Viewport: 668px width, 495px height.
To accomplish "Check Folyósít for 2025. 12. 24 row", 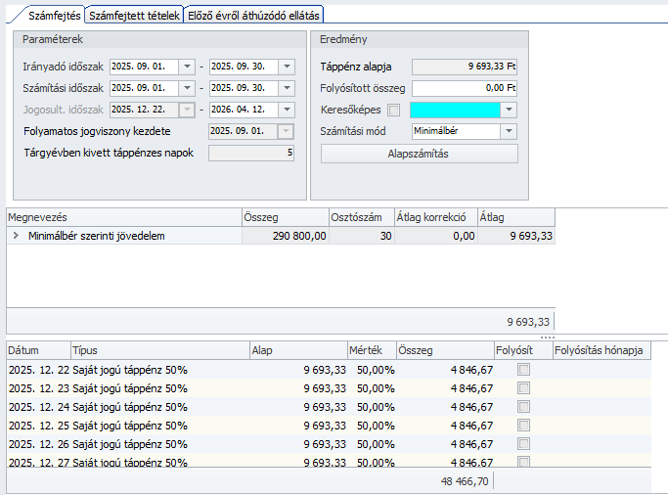I will click(524, 407).
